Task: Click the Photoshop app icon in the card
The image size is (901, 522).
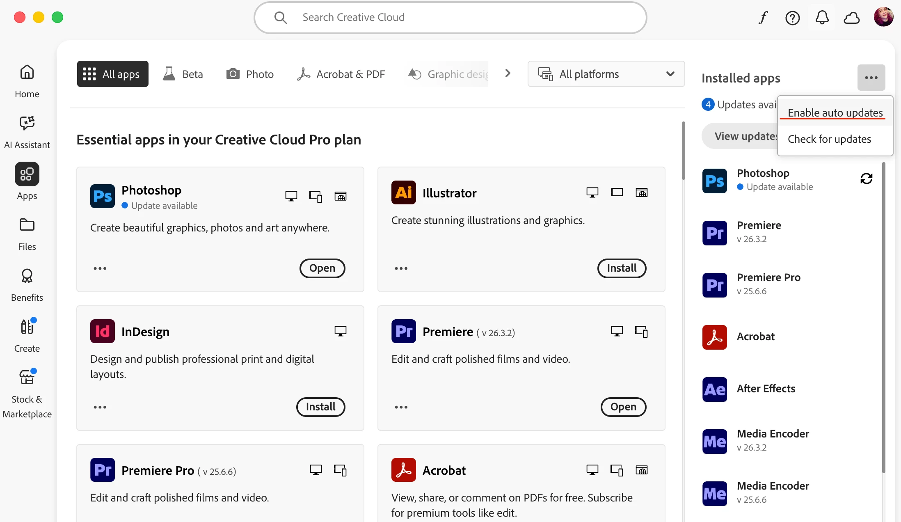Action: 103,196
